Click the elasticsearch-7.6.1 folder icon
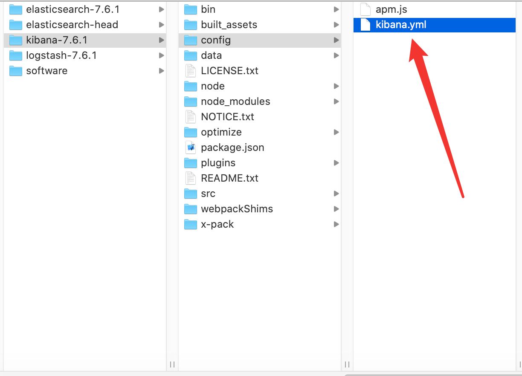 (x=16, y=9)
